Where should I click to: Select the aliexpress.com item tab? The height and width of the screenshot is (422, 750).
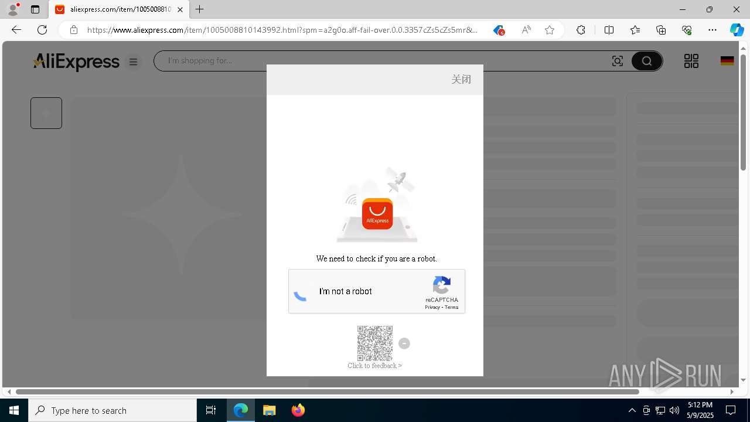pos(118,9)
